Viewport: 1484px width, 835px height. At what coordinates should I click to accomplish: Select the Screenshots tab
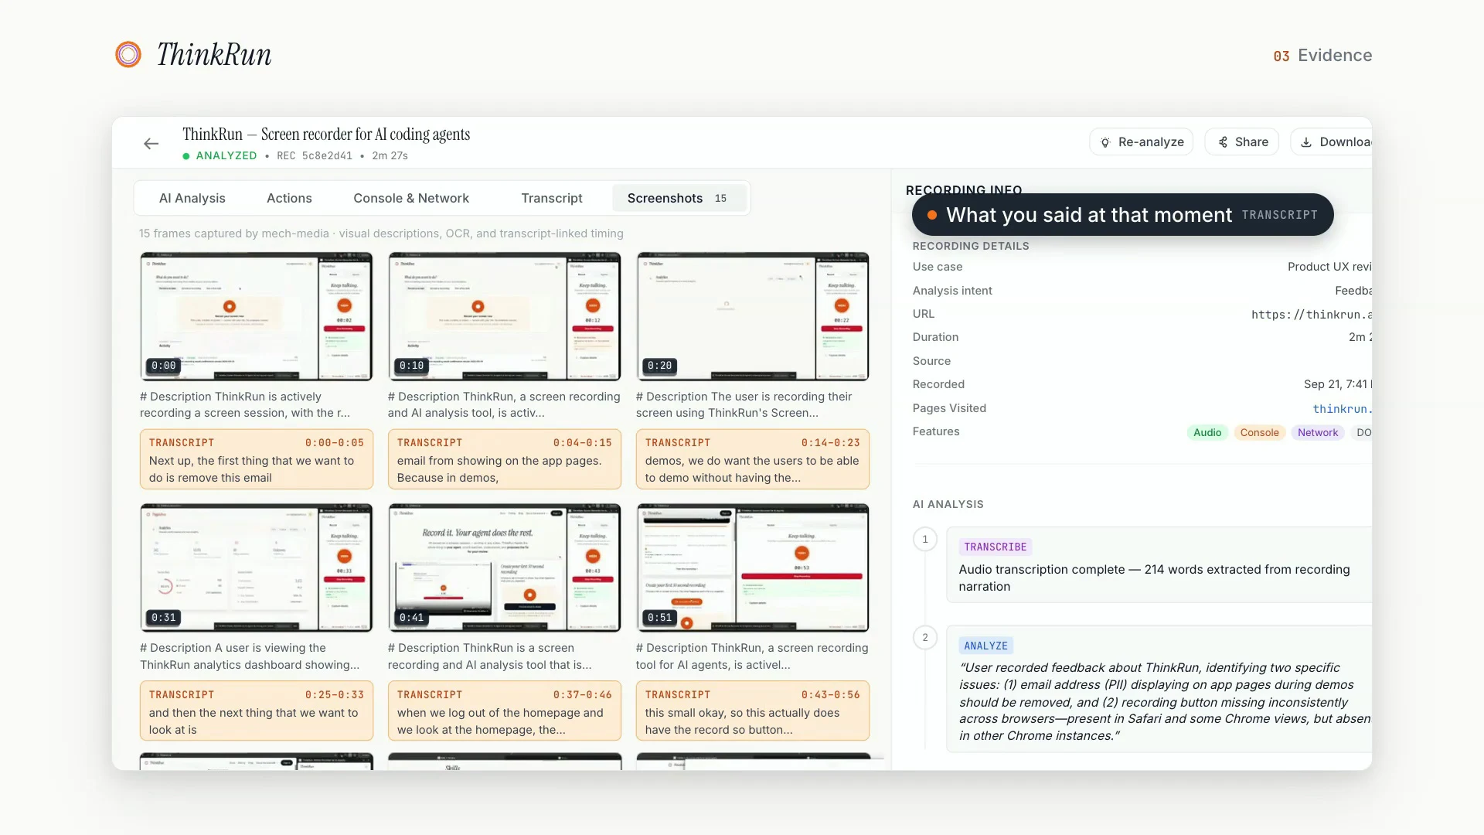point(678,198)
